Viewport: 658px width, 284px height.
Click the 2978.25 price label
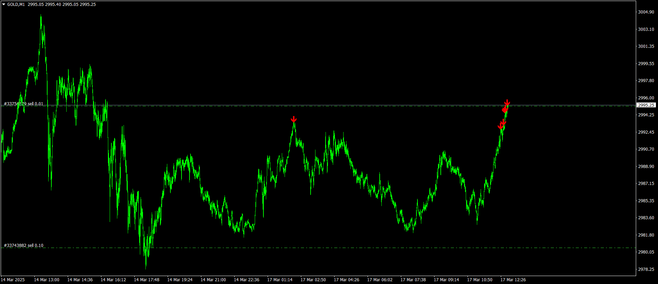(x=646, y=269)
